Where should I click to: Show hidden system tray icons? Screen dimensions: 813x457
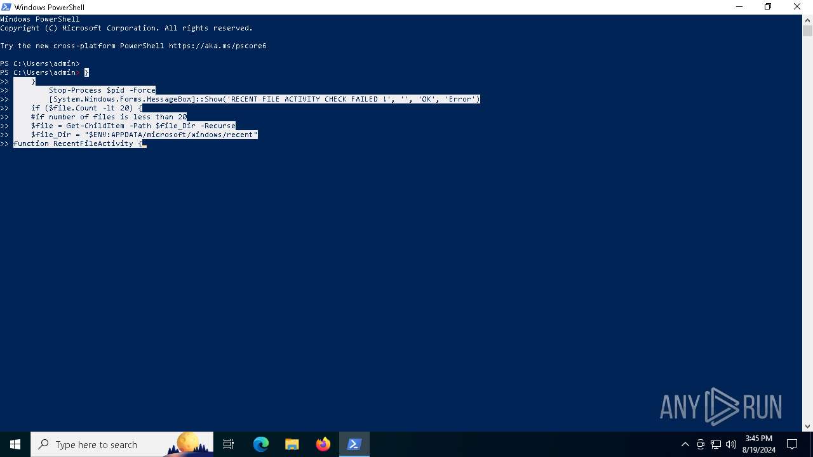[x=685, y=444]
